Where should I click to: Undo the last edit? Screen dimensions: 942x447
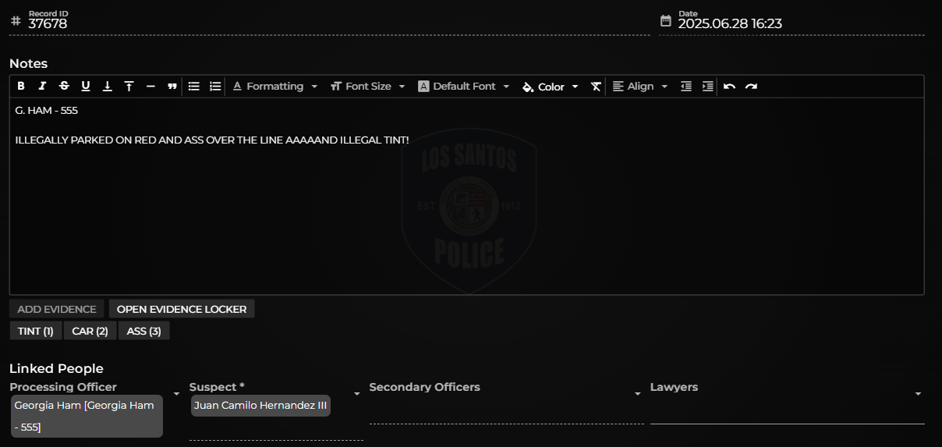click(x=730, y=87)
